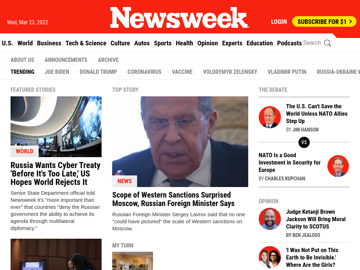Click the two-women author avatar

pyautogui.click(x=270, y=257)
